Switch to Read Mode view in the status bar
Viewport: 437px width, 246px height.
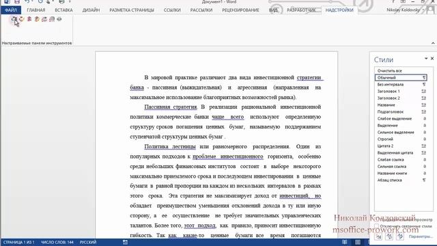[x=345, y=242]
